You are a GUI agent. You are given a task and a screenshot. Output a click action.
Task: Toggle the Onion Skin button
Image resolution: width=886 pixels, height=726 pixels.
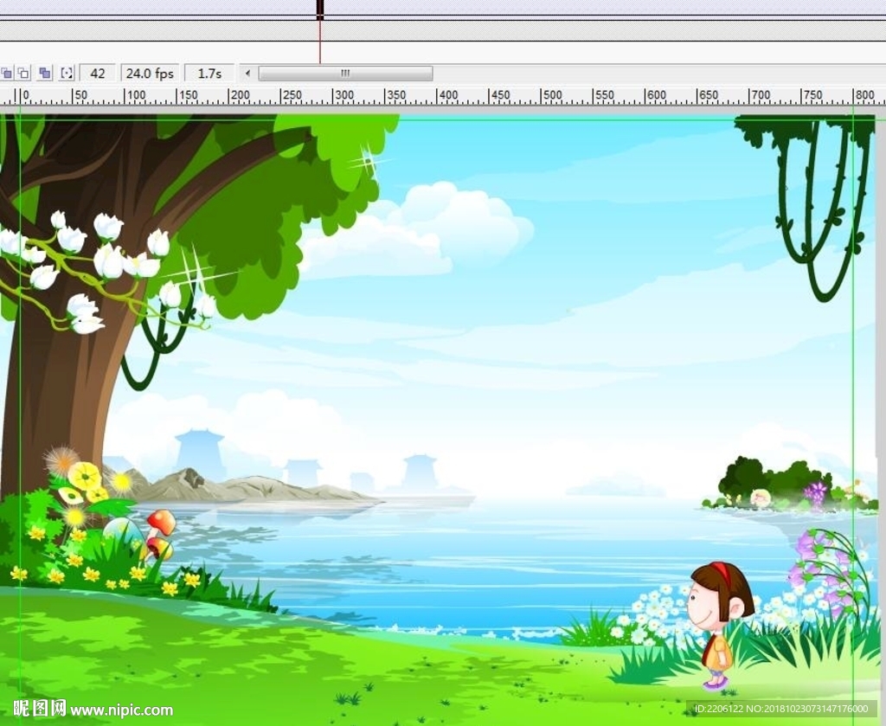pos(6,74)
